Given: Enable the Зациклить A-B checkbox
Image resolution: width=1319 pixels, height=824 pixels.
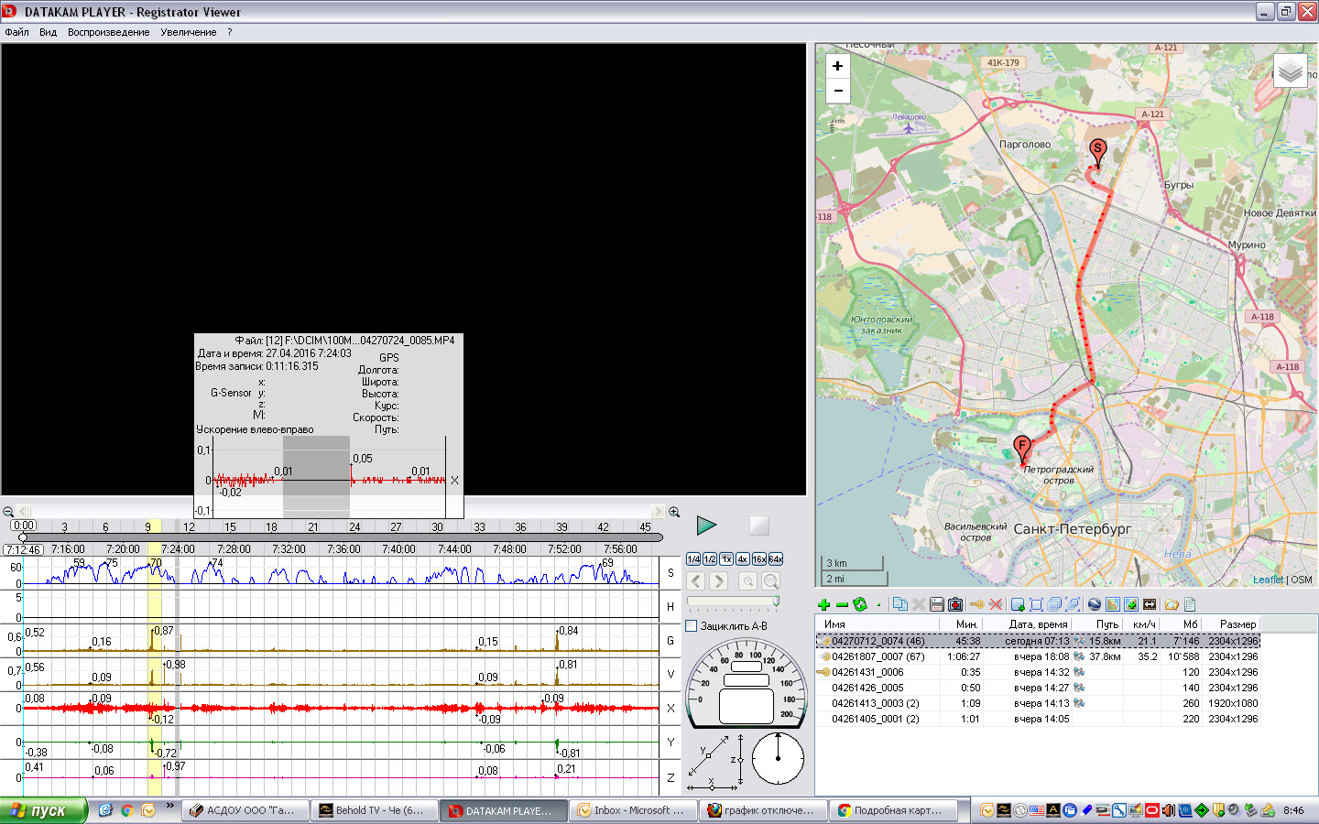Looking at the screenshot, I should pyautogui.click(x=692, y=626).
